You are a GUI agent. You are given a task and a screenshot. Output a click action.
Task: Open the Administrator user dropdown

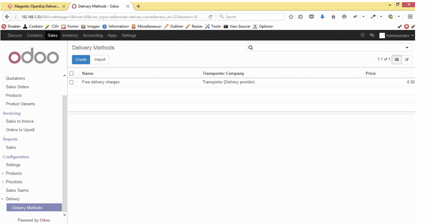(397, 35)
